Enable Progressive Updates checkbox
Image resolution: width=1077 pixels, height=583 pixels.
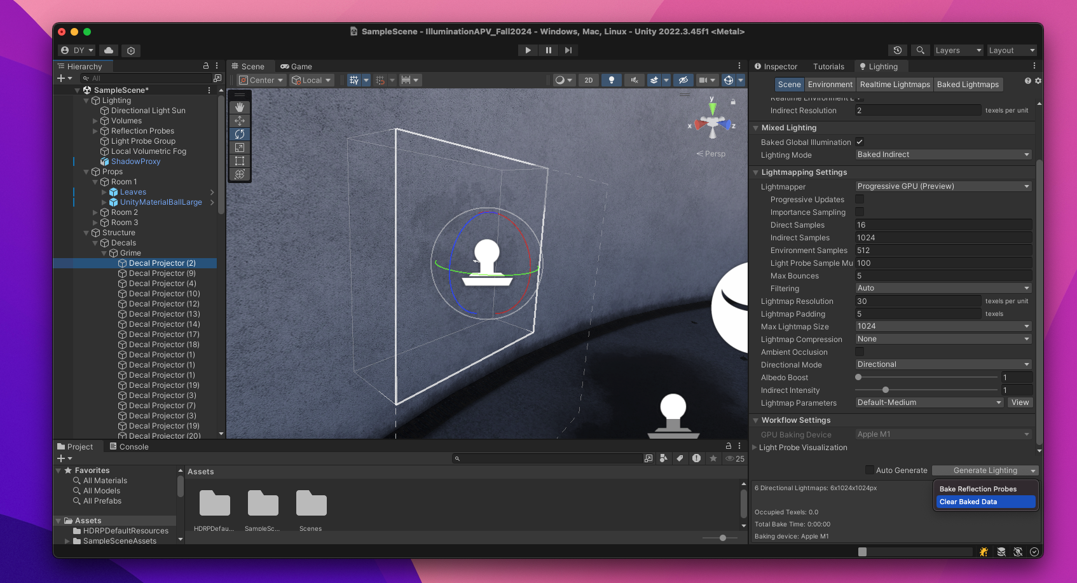860,199
